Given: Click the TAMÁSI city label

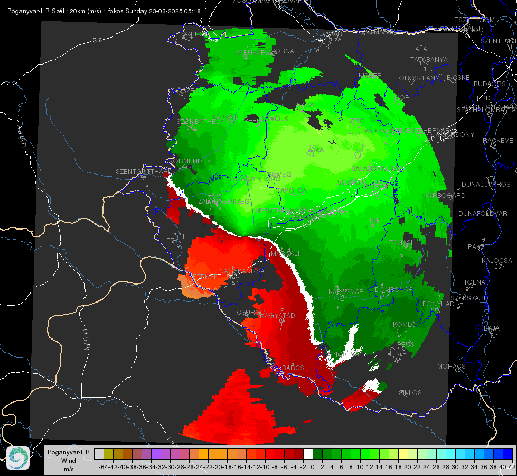Looking at the screenshot, I should pyautogui.click(x=401, y=242).
